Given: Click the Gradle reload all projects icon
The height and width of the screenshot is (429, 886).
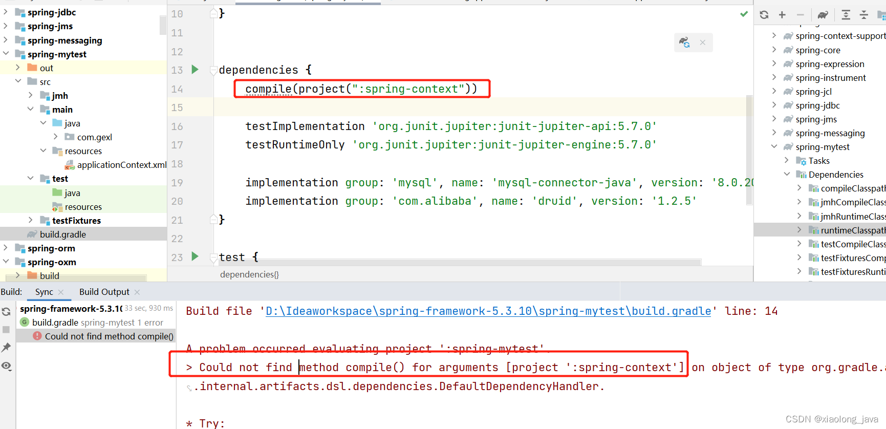Looking at the screenshot, I should pyautogui.click(x=764, y=15).
